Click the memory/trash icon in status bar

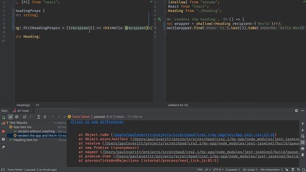tap(293, 170)
